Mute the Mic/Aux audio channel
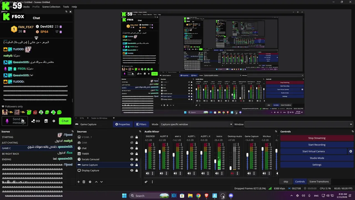 click(x=264, y=173)
